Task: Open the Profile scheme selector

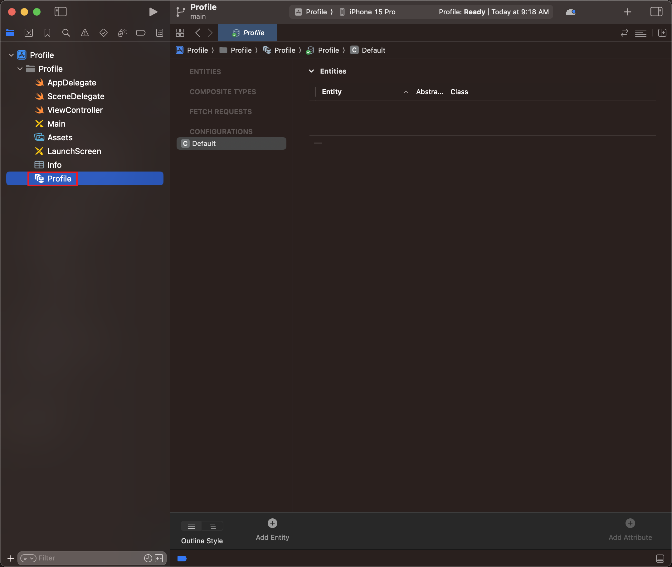Action: pos(311,12)
